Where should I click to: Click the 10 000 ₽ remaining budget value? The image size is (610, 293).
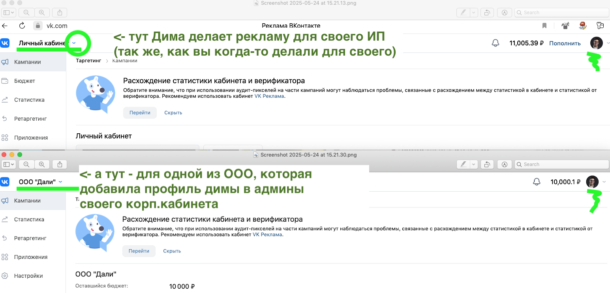coord(182,286)
